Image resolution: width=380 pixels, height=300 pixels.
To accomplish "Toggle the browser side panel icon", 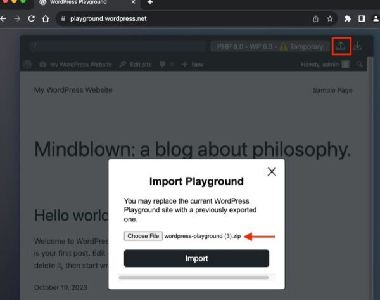I will (x=362, y=18).
